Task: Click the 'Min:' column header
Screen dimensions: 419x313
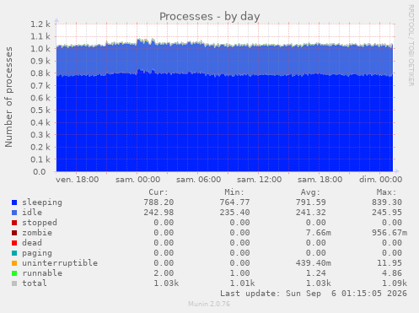Action: 234,192
